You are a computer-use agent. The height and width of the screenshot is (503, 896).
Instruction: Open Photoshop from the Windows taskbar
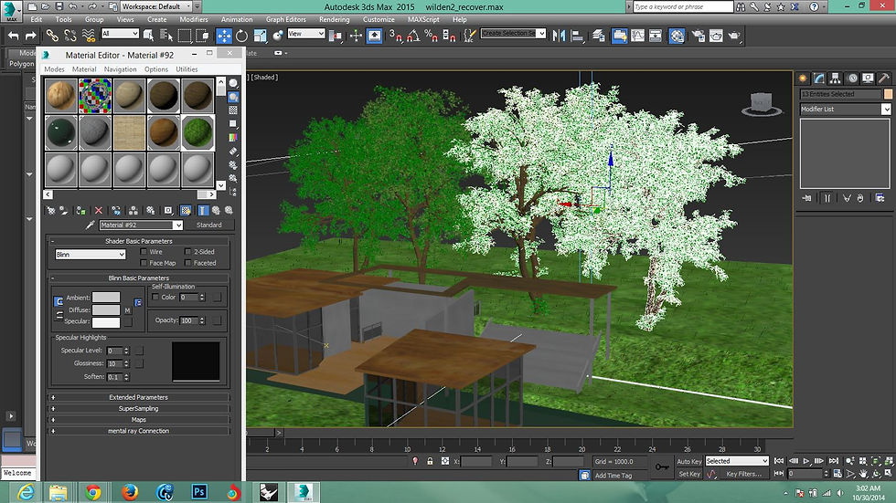click(x=198, y=492)
